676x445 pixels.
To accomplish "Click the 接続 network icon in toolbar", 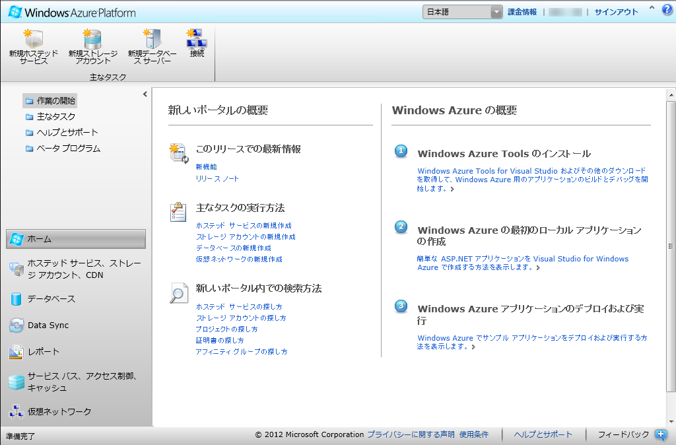I will click(x=197, y=38).
